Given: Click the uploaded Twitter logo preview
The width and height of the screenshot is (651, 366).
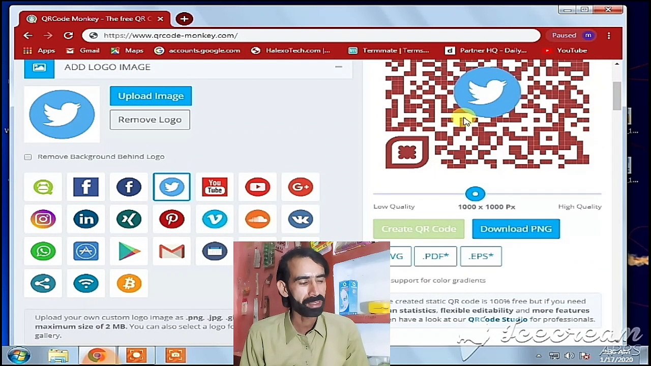Looking at the screenshot, I should click(62, 114).
